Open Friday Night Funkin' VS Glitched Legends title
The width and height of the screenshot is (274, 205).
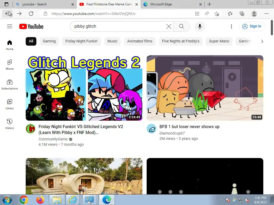click(x=81, y=129)
